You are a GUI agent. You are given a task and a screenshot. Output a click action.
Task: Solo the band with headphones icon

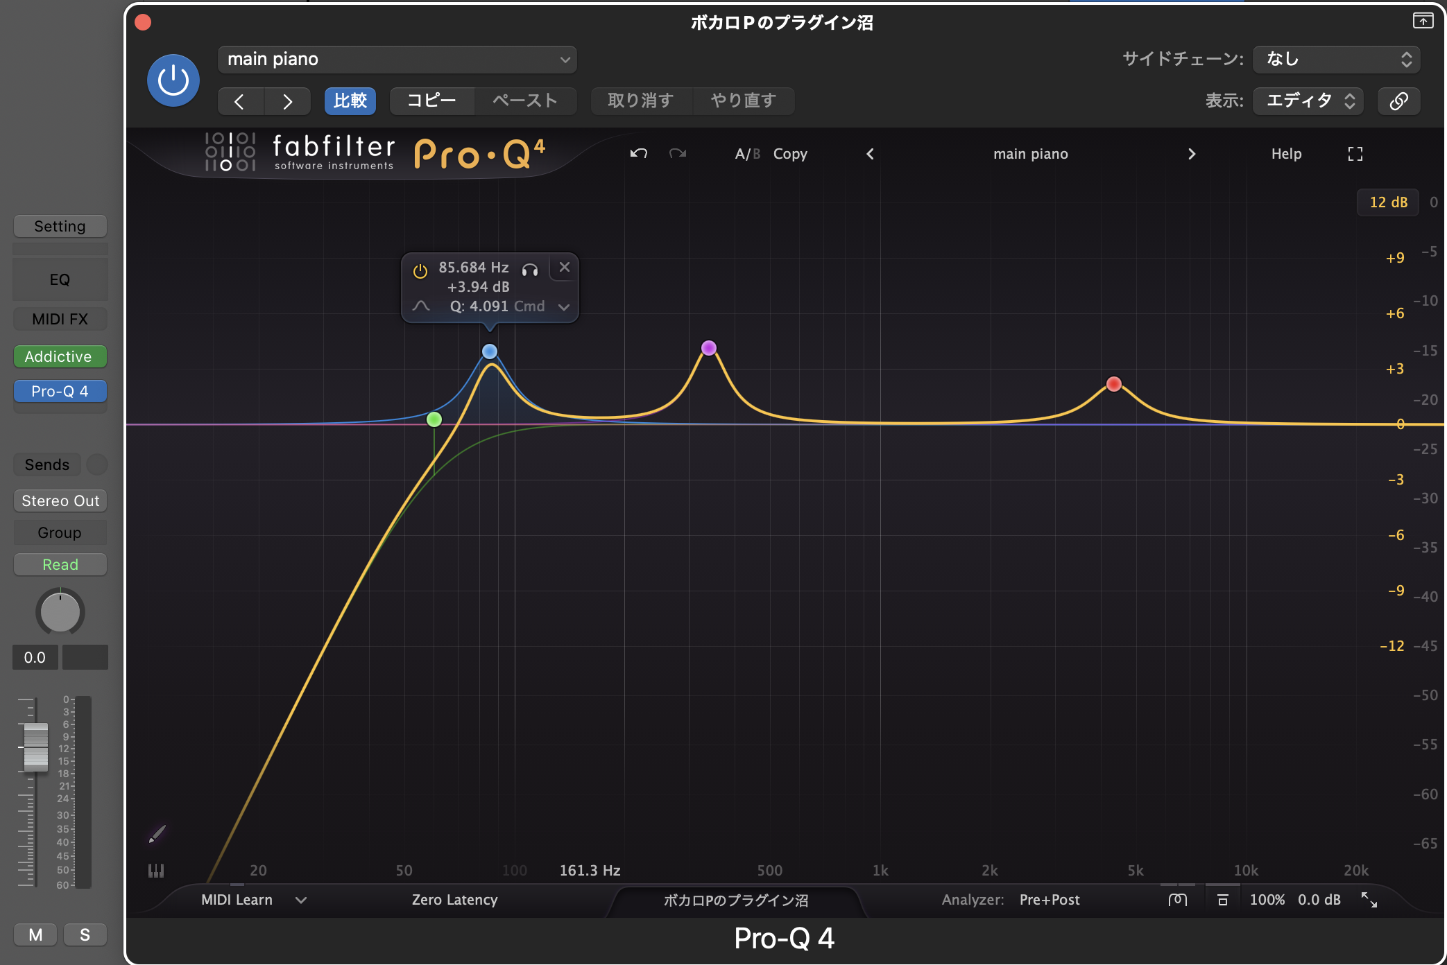point(530,270)
